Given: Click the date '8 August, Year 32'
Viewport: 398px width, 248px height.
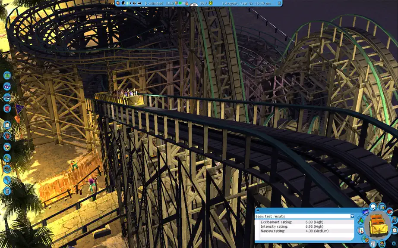Looking at the screenshot, I should (x=237, y=3).
